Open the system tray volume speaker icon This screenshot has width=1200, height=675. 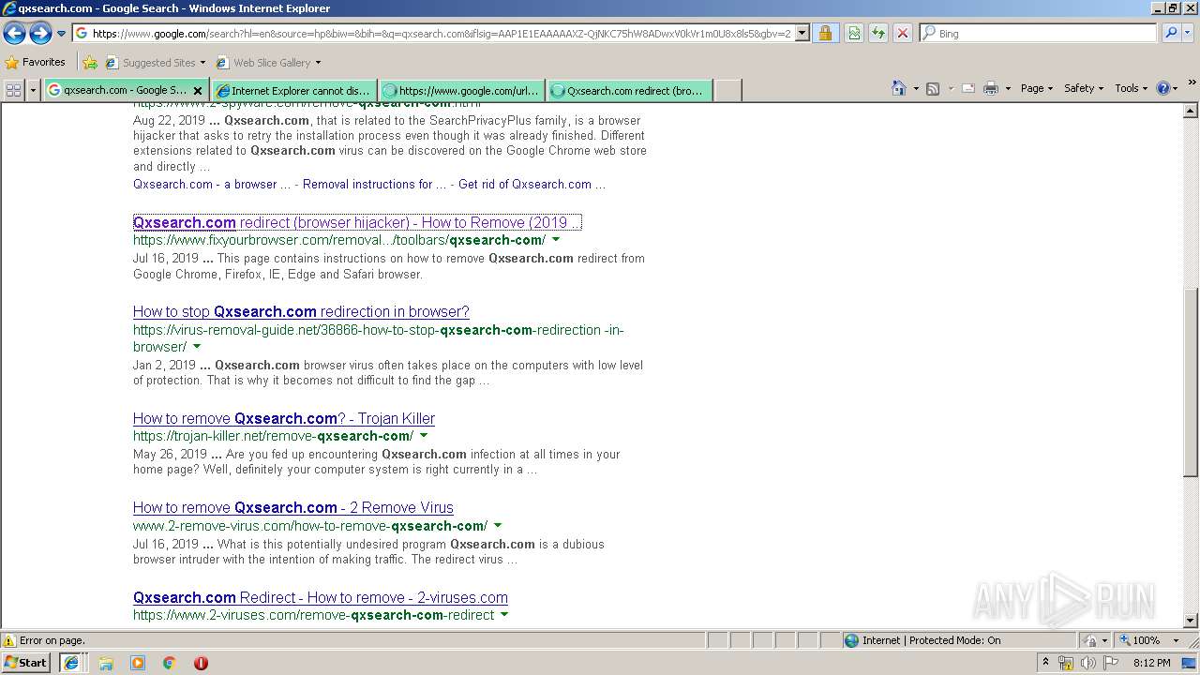[1087, 663]
